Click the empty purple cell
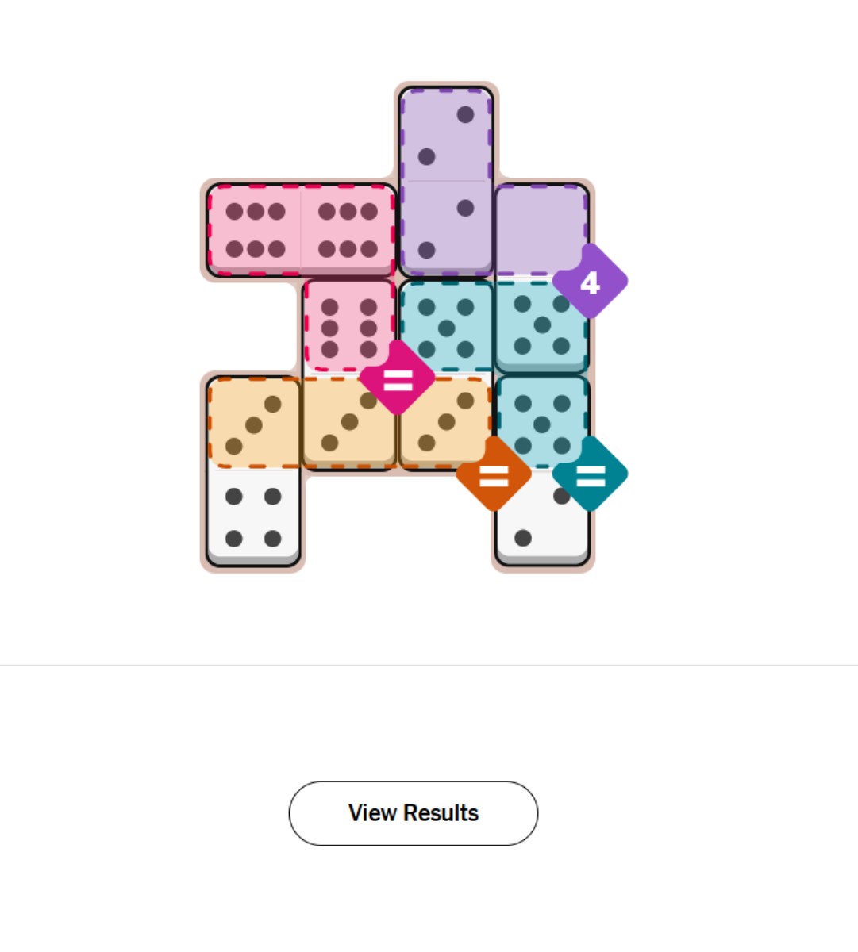The height and width of the screenshot is (952, 858). point(540,226)
